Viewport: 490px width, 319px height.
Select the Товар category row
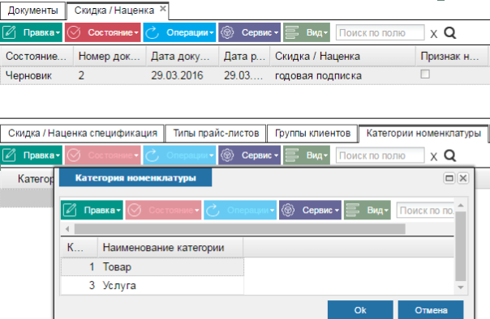click(153, 267)
